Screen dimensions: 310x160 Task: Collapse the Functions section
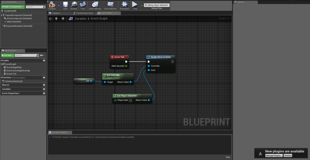point(1,78)
